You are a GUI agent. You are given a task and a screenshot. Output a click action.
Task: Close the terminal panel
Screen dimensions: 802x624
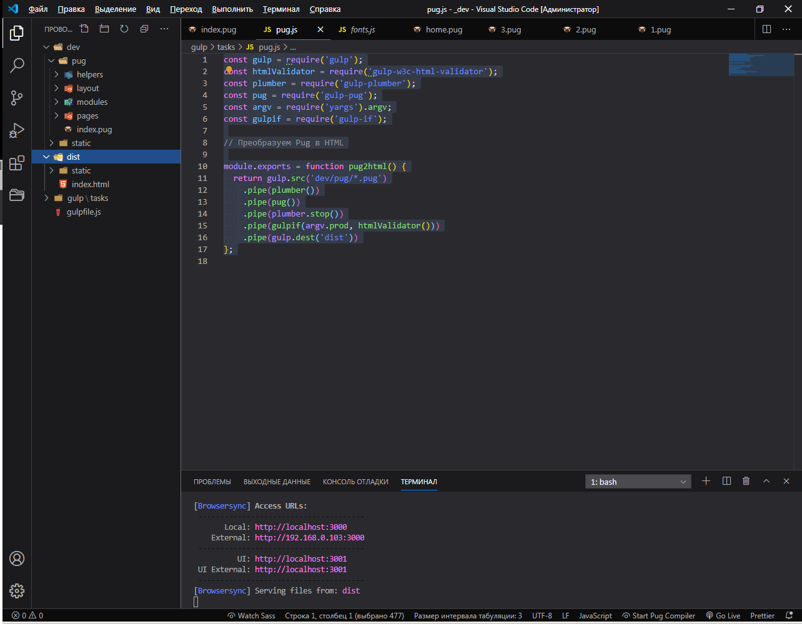tap(786, 481)
